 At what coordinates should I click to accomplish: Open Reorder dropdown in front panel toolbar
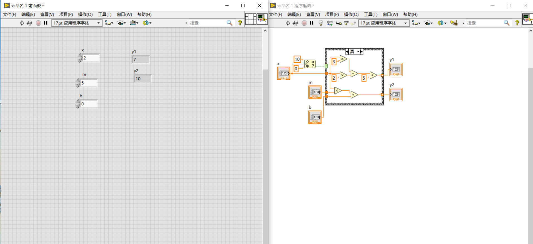pos(147,23)
